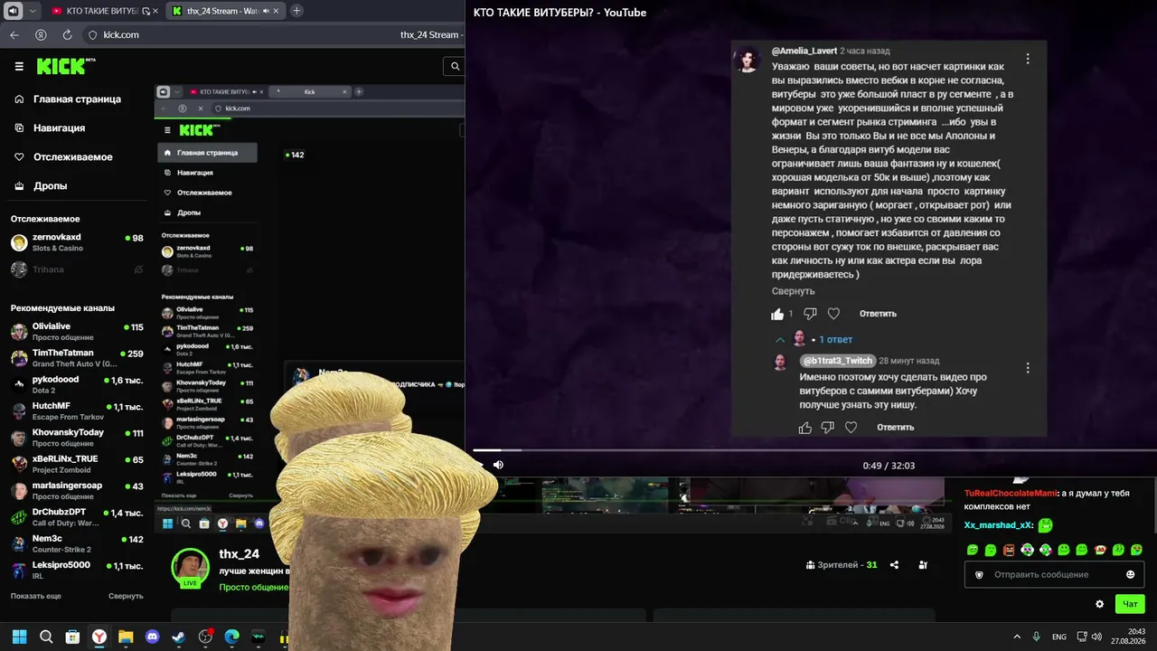Open Yandex Browser from the taskbar

coord(99,637)
